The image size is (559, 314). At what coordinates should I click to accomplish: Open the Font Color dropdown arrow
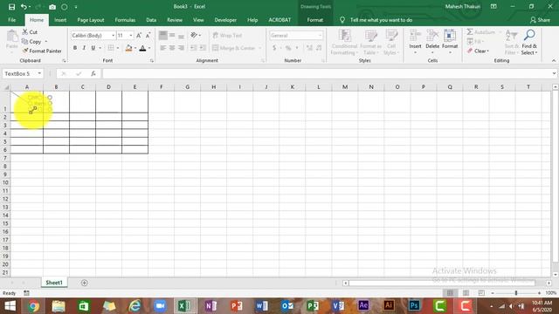[x=149, y=48]
